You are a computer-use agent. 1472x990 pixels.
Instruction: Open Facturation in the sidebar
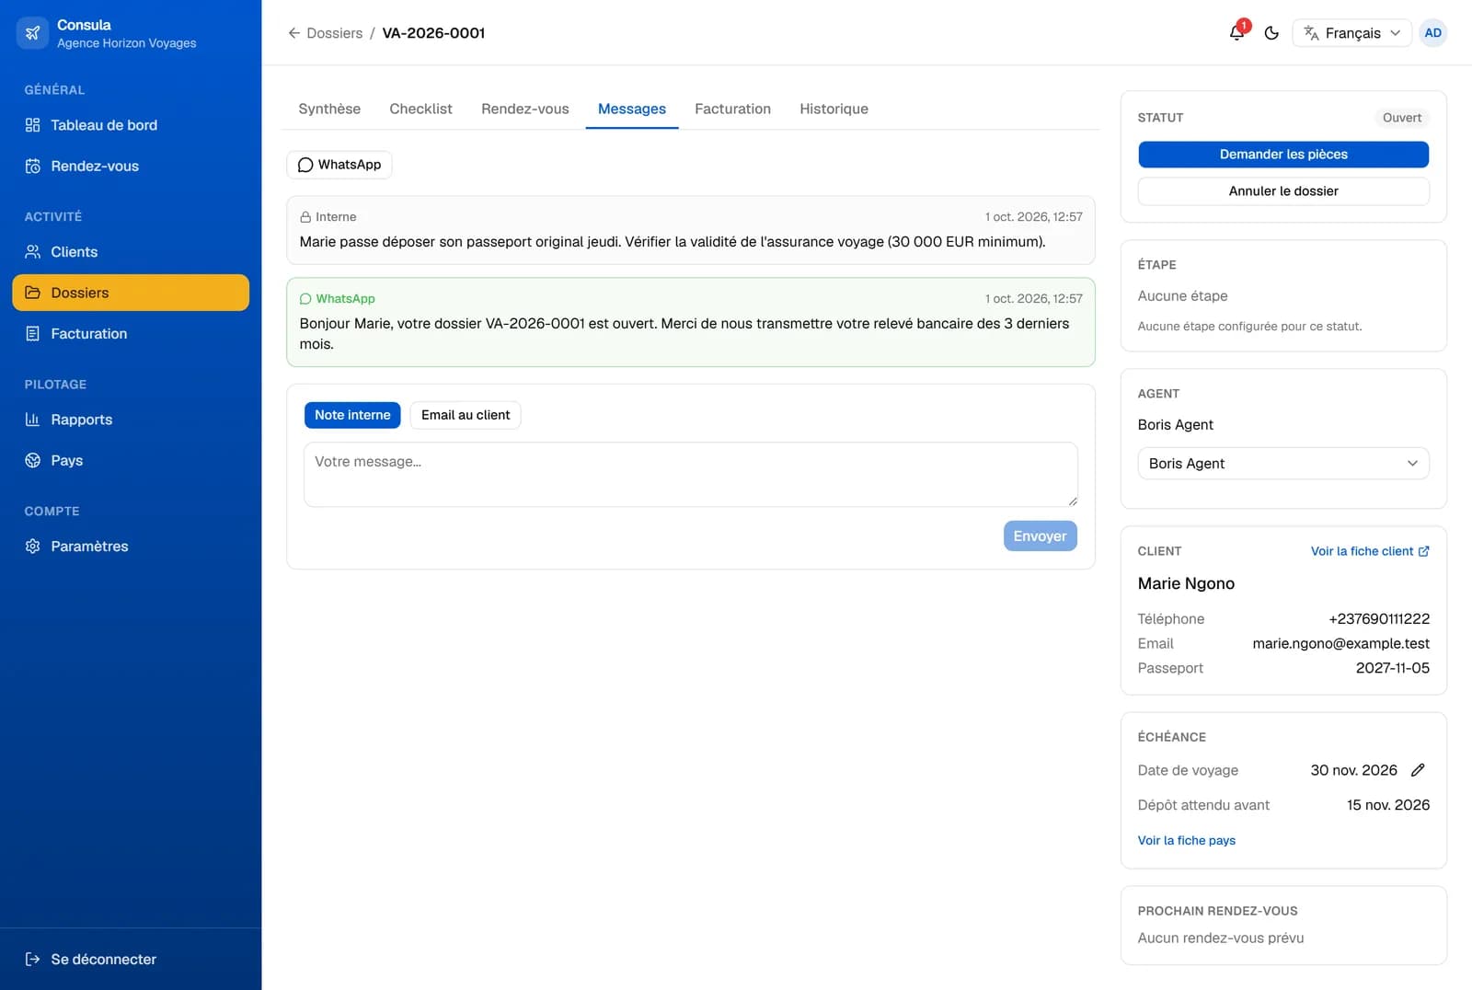pyautogui.click(x=131, y=334)
